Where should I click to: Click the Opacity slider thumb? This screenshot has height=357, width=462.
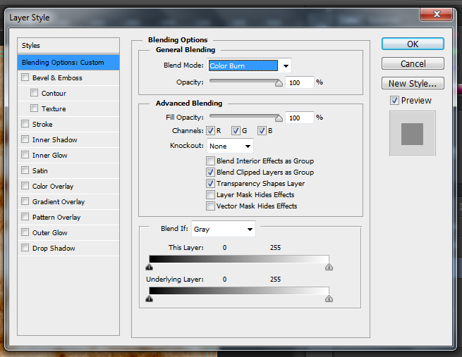[x=279, y=83]
